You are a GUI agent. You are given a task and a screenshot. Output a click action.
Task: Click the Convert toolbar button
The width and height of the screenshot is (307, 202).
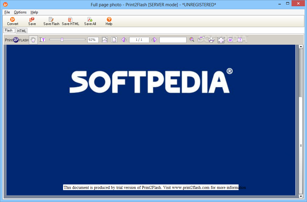(x=13, y=21)
